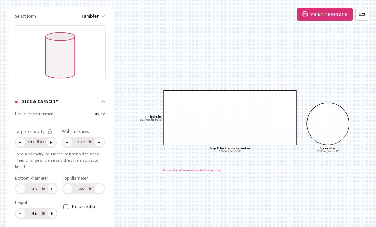
Task: Click the Print Template button
Action: pos(325,14)
